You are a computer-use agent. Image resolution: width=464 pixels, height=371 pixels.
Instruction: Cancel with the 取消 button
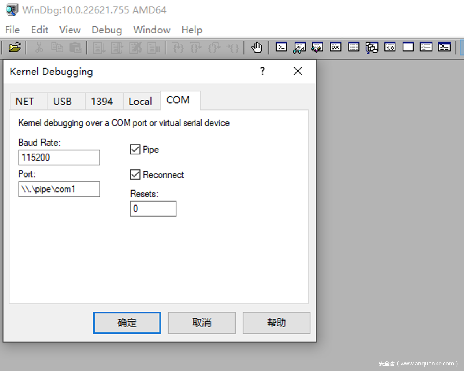point(202,323)
